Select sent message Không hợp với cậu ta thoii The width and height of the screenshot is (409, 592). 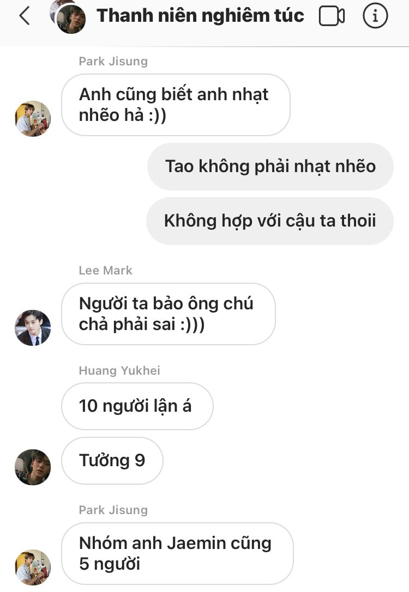270,221
